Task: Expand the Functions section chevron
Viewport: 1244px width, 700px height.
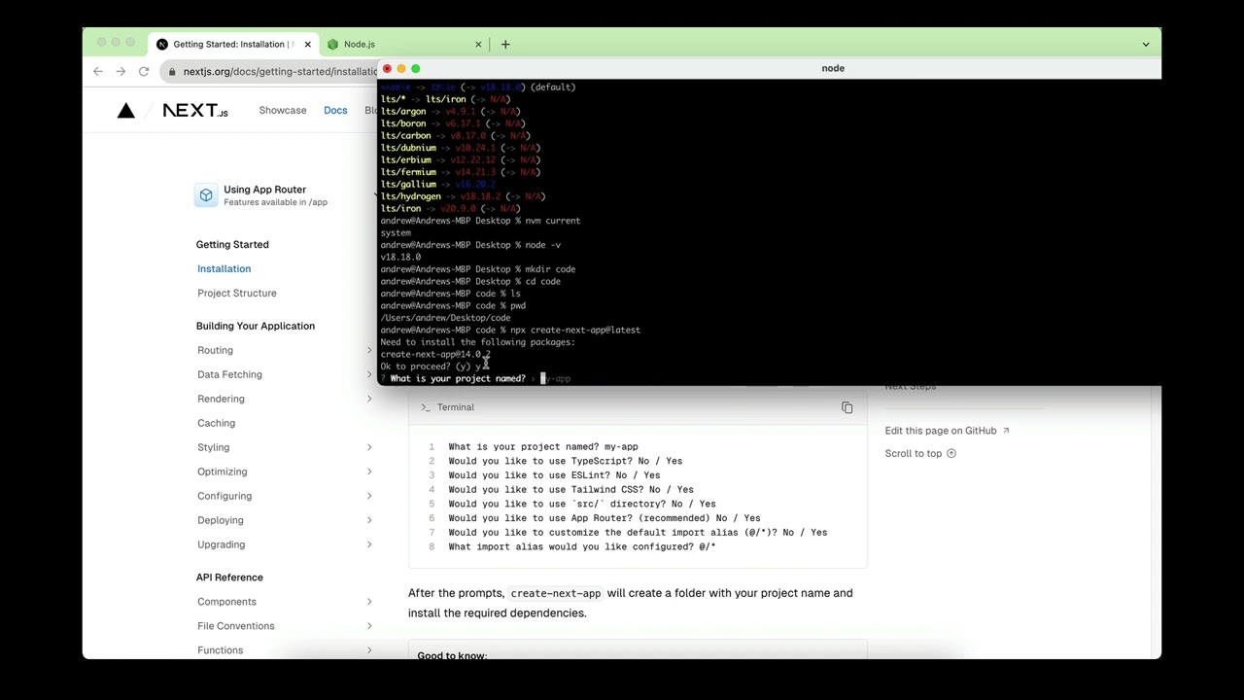Action: pos(369,650)
